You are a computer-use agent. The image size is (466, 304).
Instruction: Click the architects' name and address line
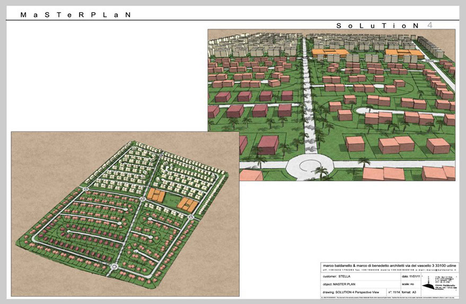(x=391, y=265)
